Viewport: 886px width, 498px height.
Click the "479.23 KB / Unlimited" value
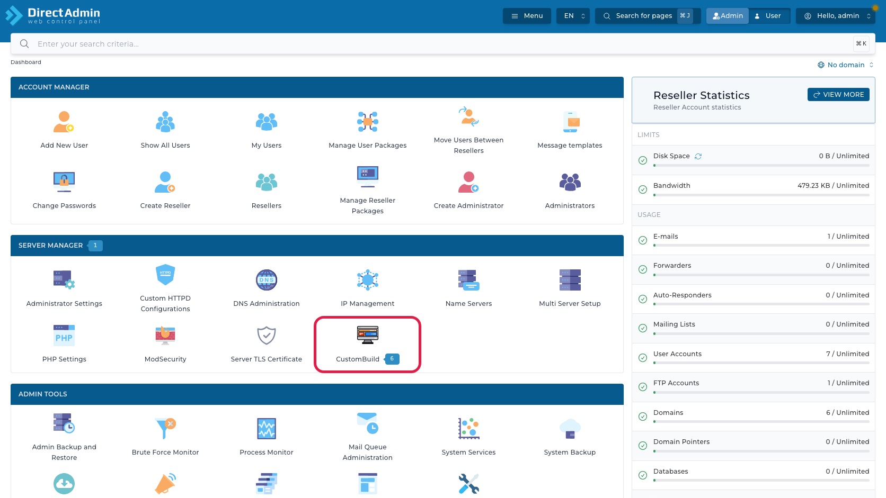(x=833, y=186)
